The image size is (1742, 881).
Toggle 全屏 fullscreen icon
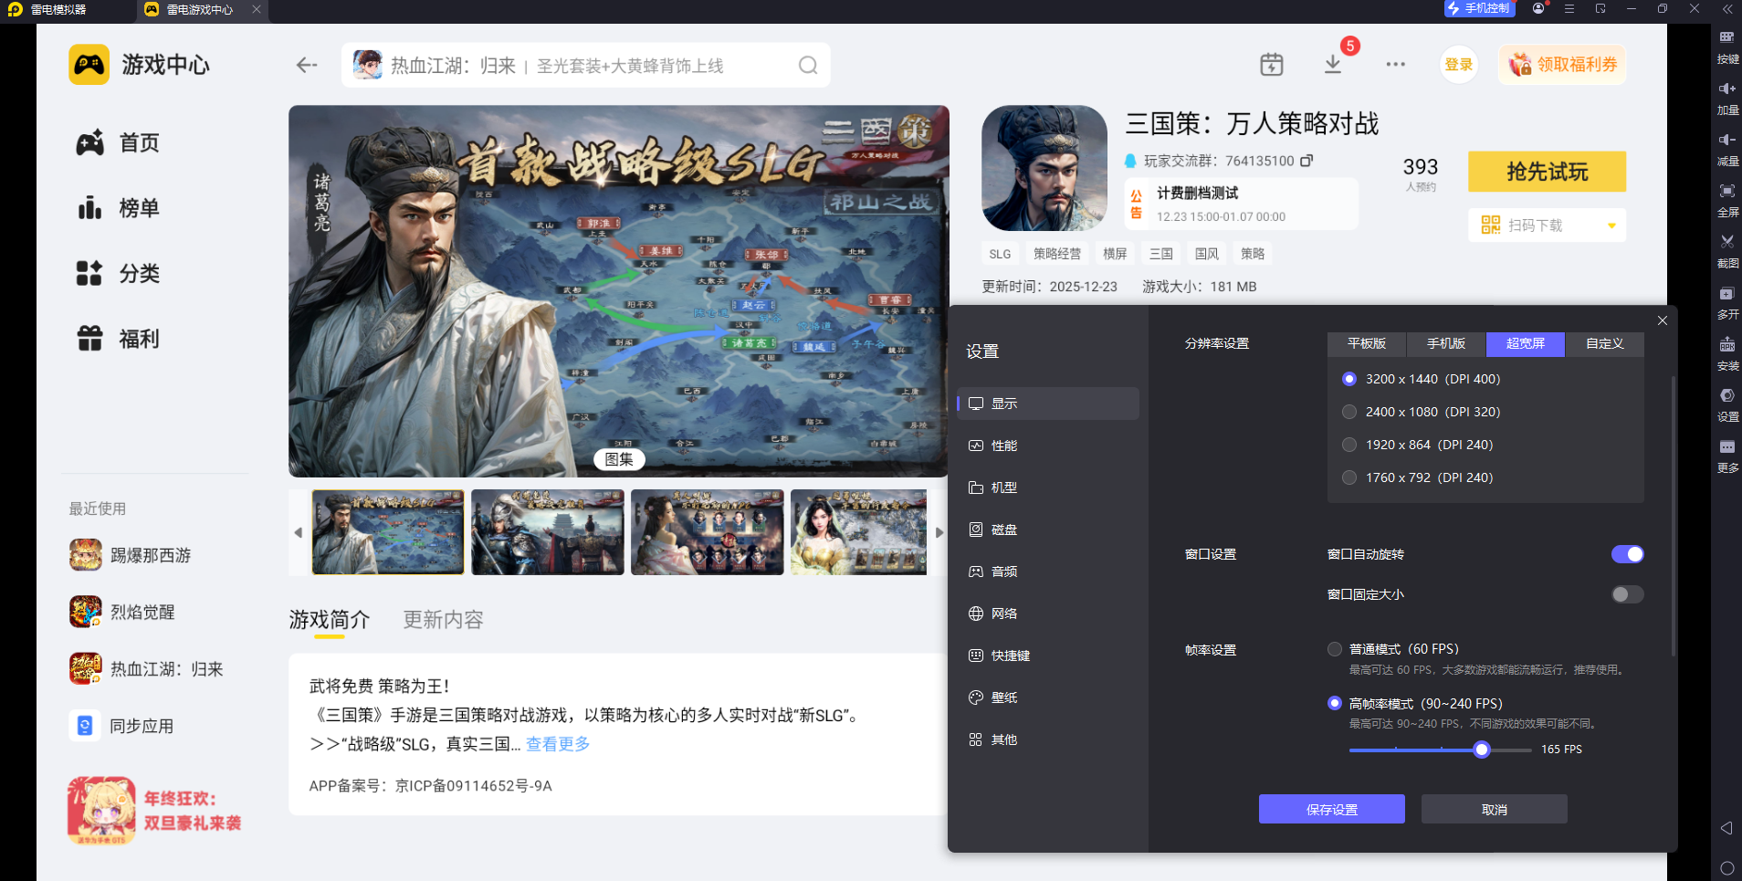pos(1727,200)
